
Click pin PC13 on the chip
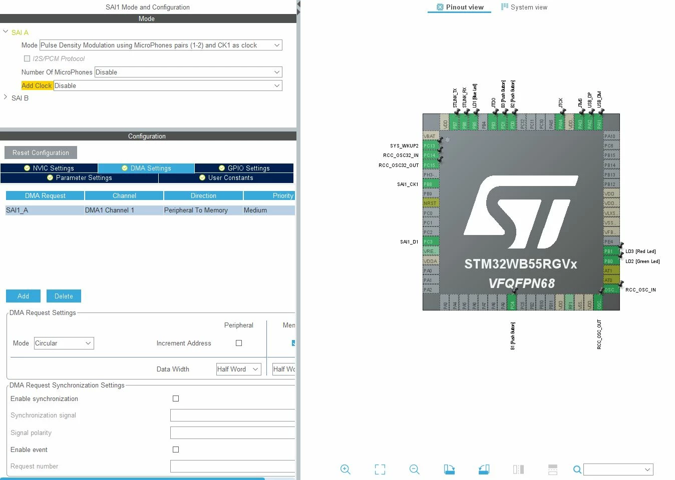[431, 145]
